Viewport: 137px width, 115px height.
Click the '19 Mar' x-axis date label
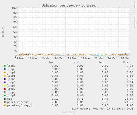click(46, 58)
